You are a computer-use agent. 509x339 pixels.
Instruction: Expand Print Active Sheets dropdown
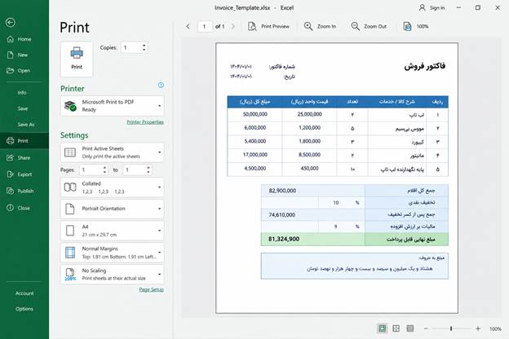pos(112,152)
